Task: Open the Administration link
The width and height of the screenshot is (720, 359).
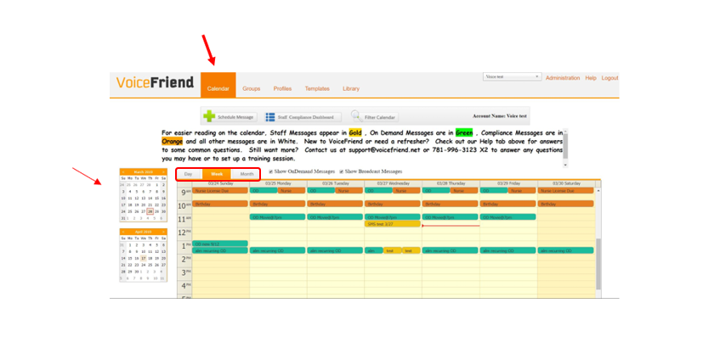Action: (x=563, y=78)
